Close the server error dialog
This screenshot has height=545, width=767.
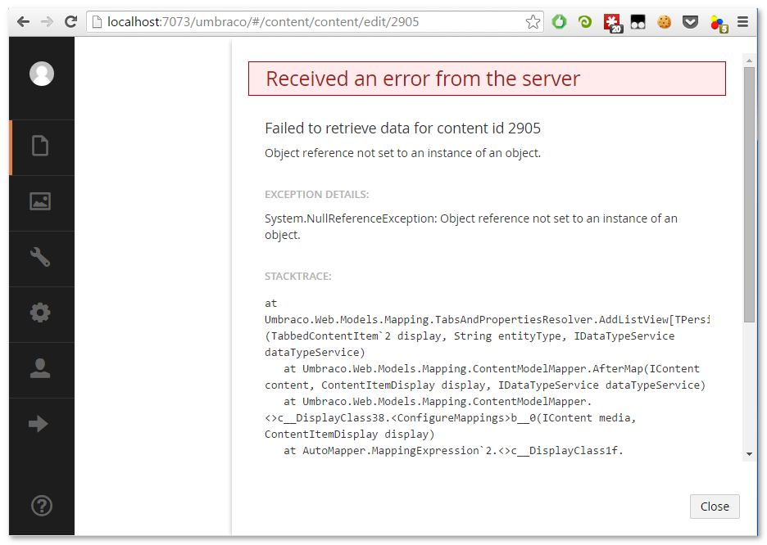click(x=715, y=507)
